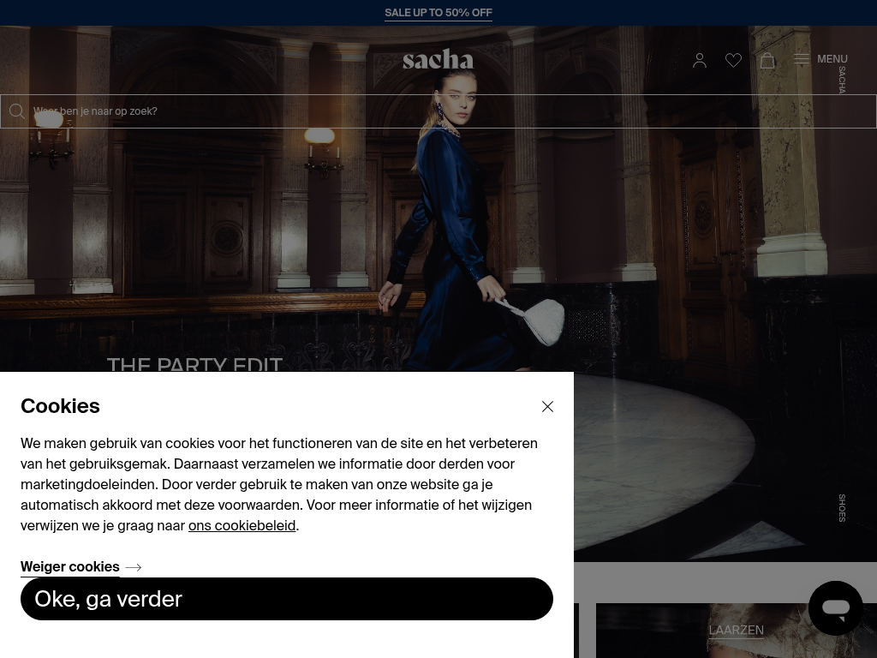Focus the search field 'Waar ben je naar op zoek?'
The height and width of the screenshot is (658, 877).
[438, 111]
